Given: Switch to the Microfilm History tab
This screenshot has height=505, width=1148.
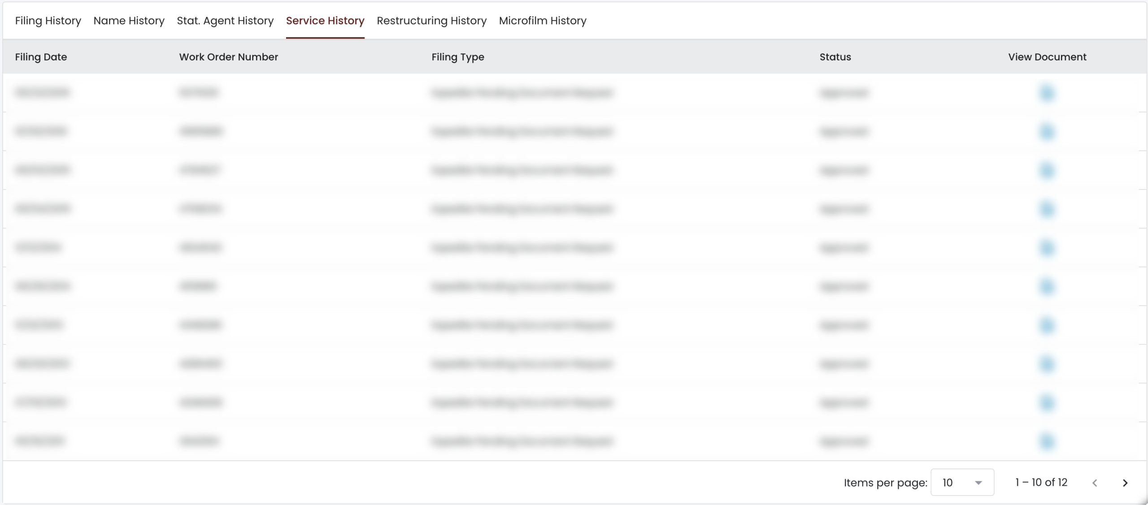Looking at the screenshot, I should point(543,21).
